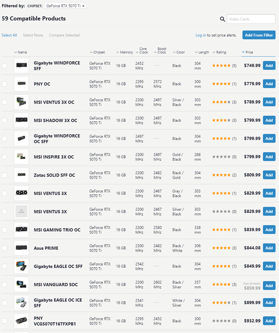
Task: Click the Add From Filter button
Action: (259, 35)
